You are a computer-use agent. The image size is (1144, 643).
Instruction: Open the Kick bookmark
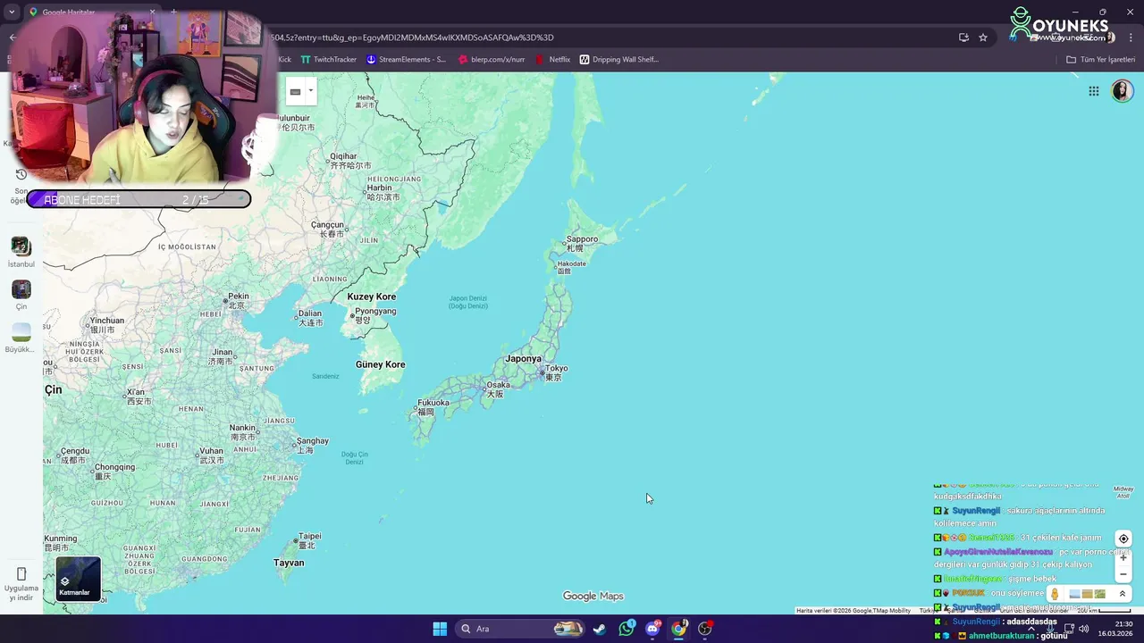(284, 60)
